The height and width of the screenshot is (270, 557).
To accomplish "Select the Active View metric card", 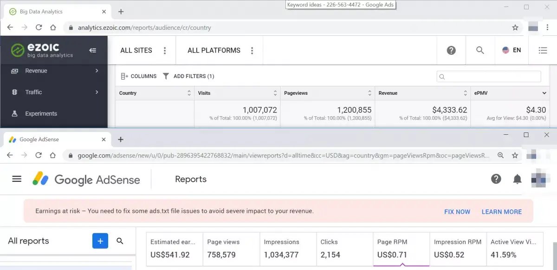I will (x=514, y=249).
